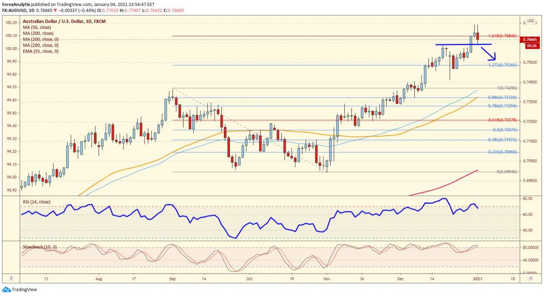Open the USD currency selector on price axis
The height and width of the screenshot is (296, 544).
[531, 21]
